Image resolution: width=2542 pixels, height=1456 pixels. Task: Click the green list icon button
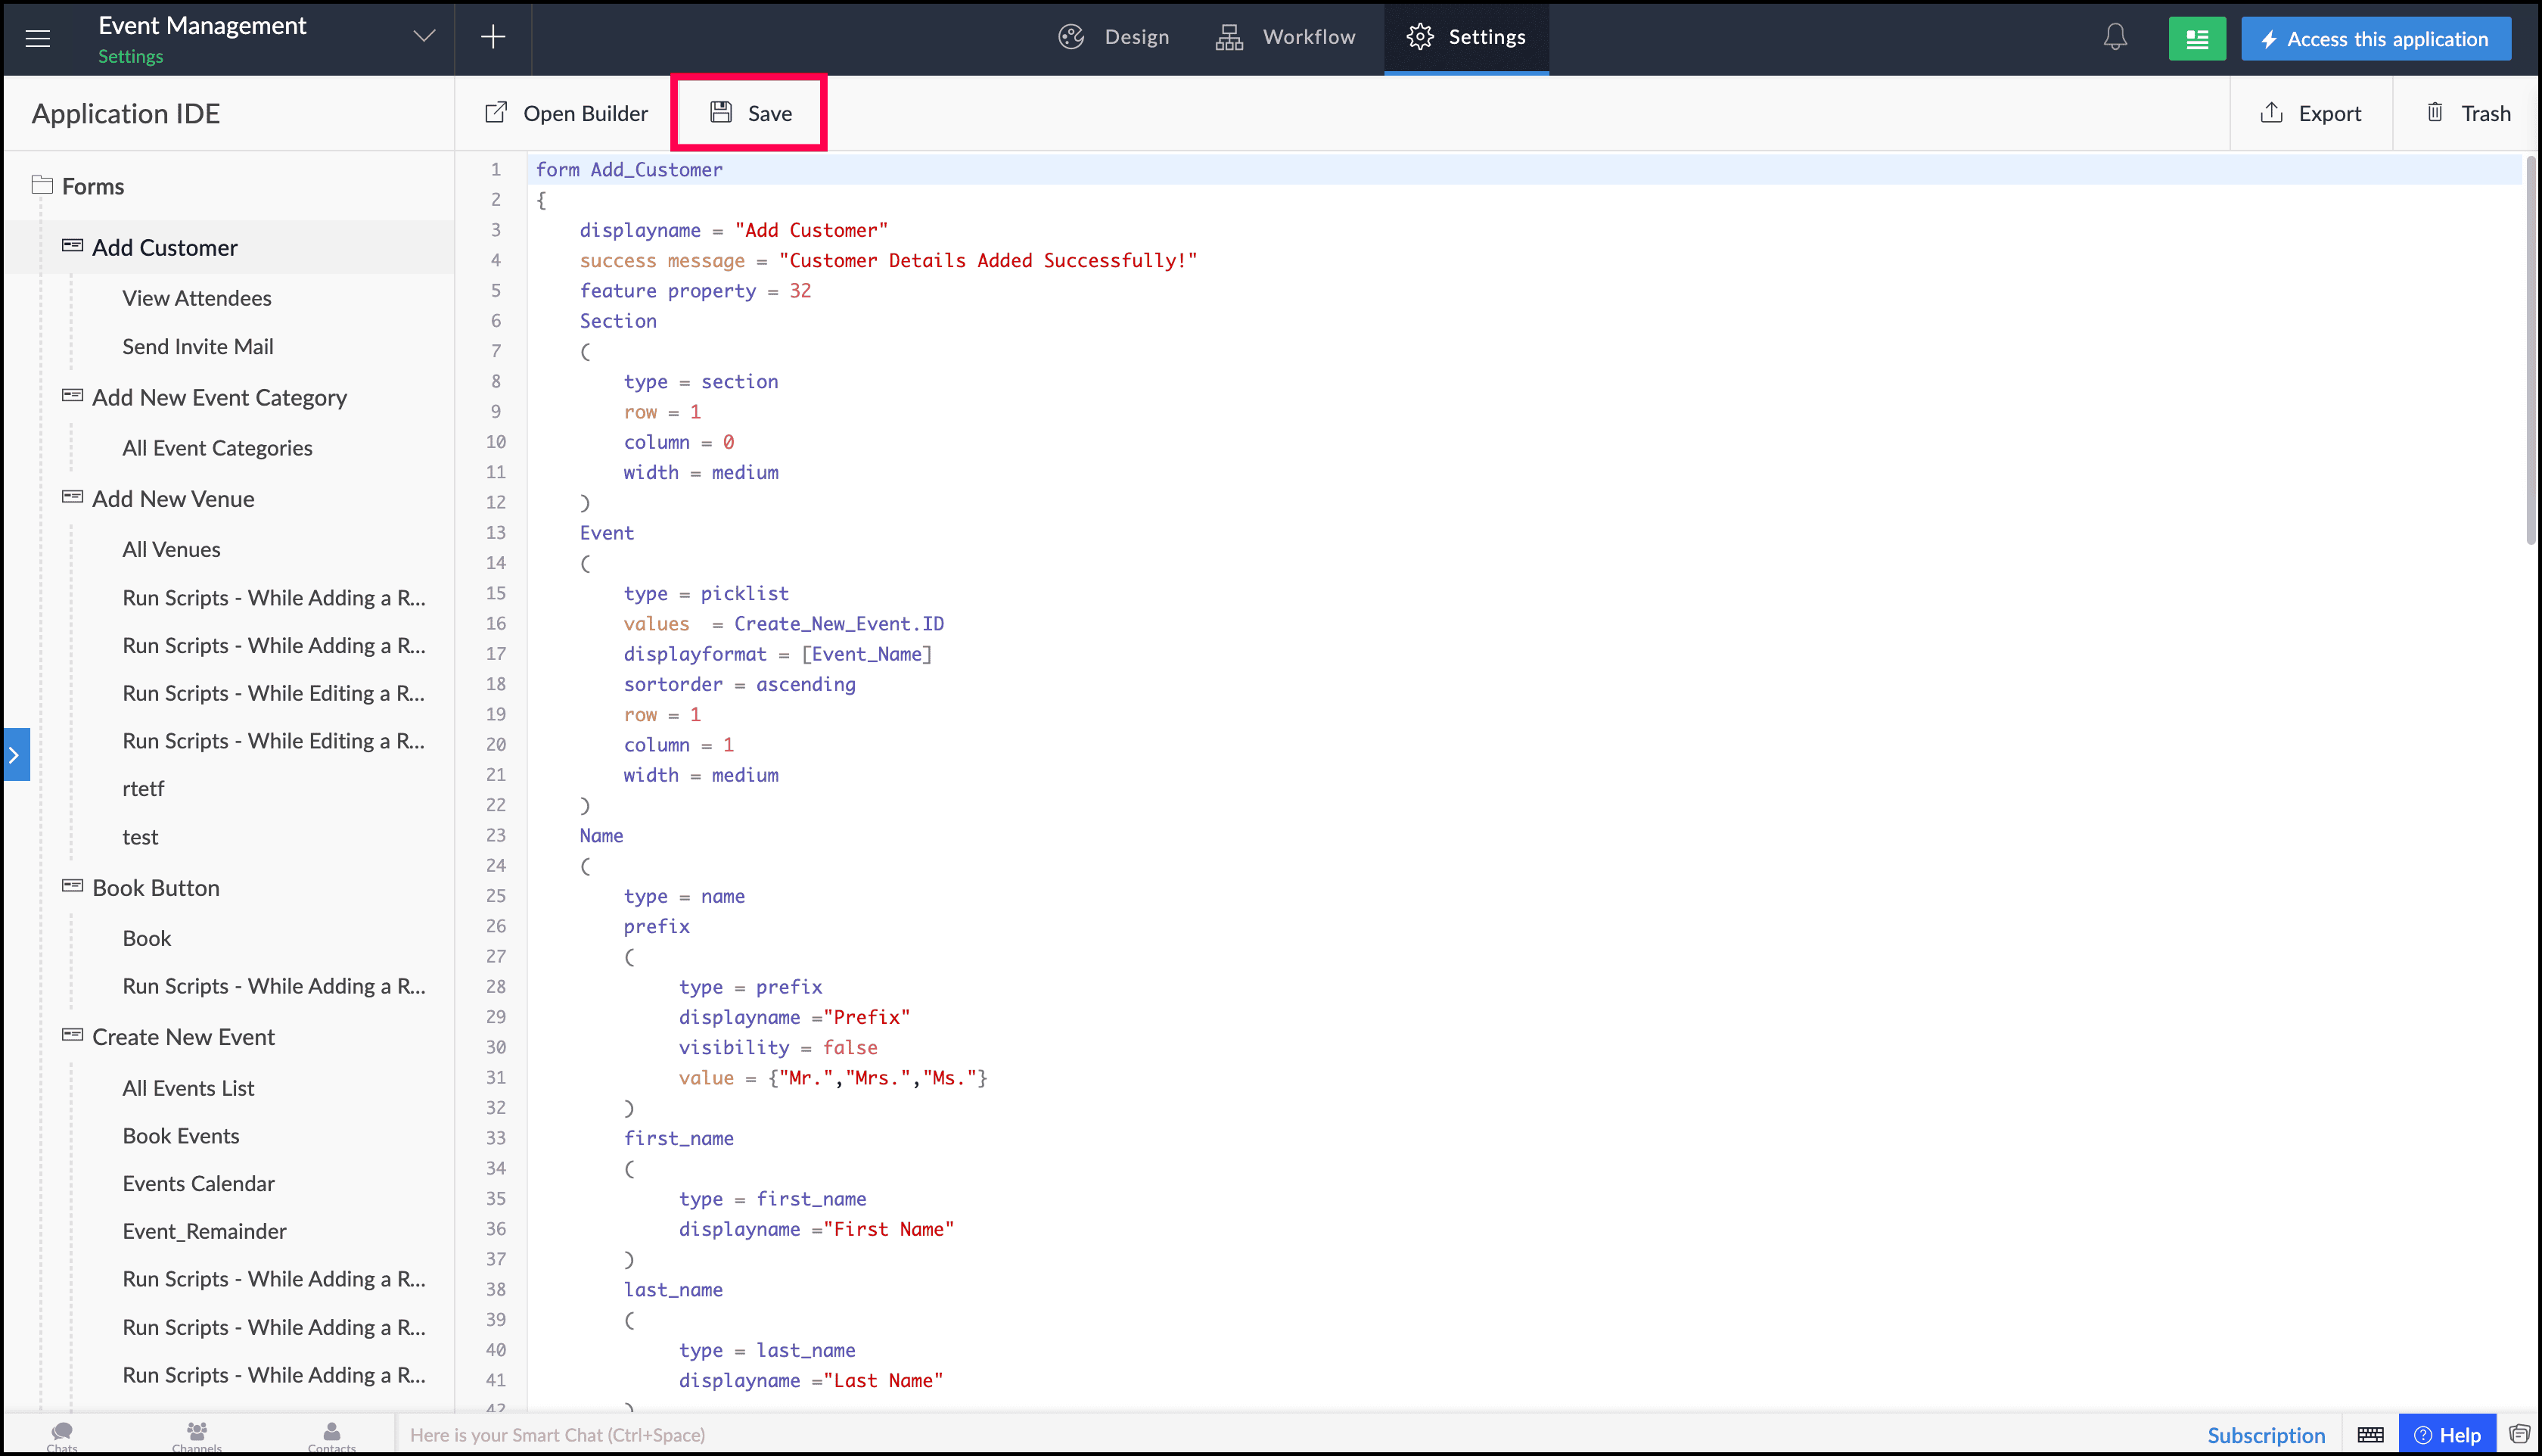pos(2196,39)
